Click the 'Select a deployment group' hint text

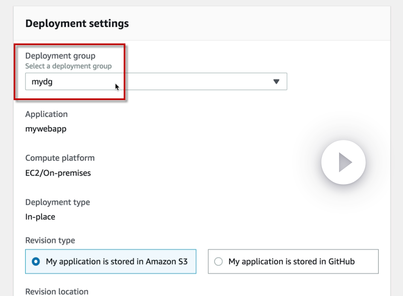(x=68, y=66)
